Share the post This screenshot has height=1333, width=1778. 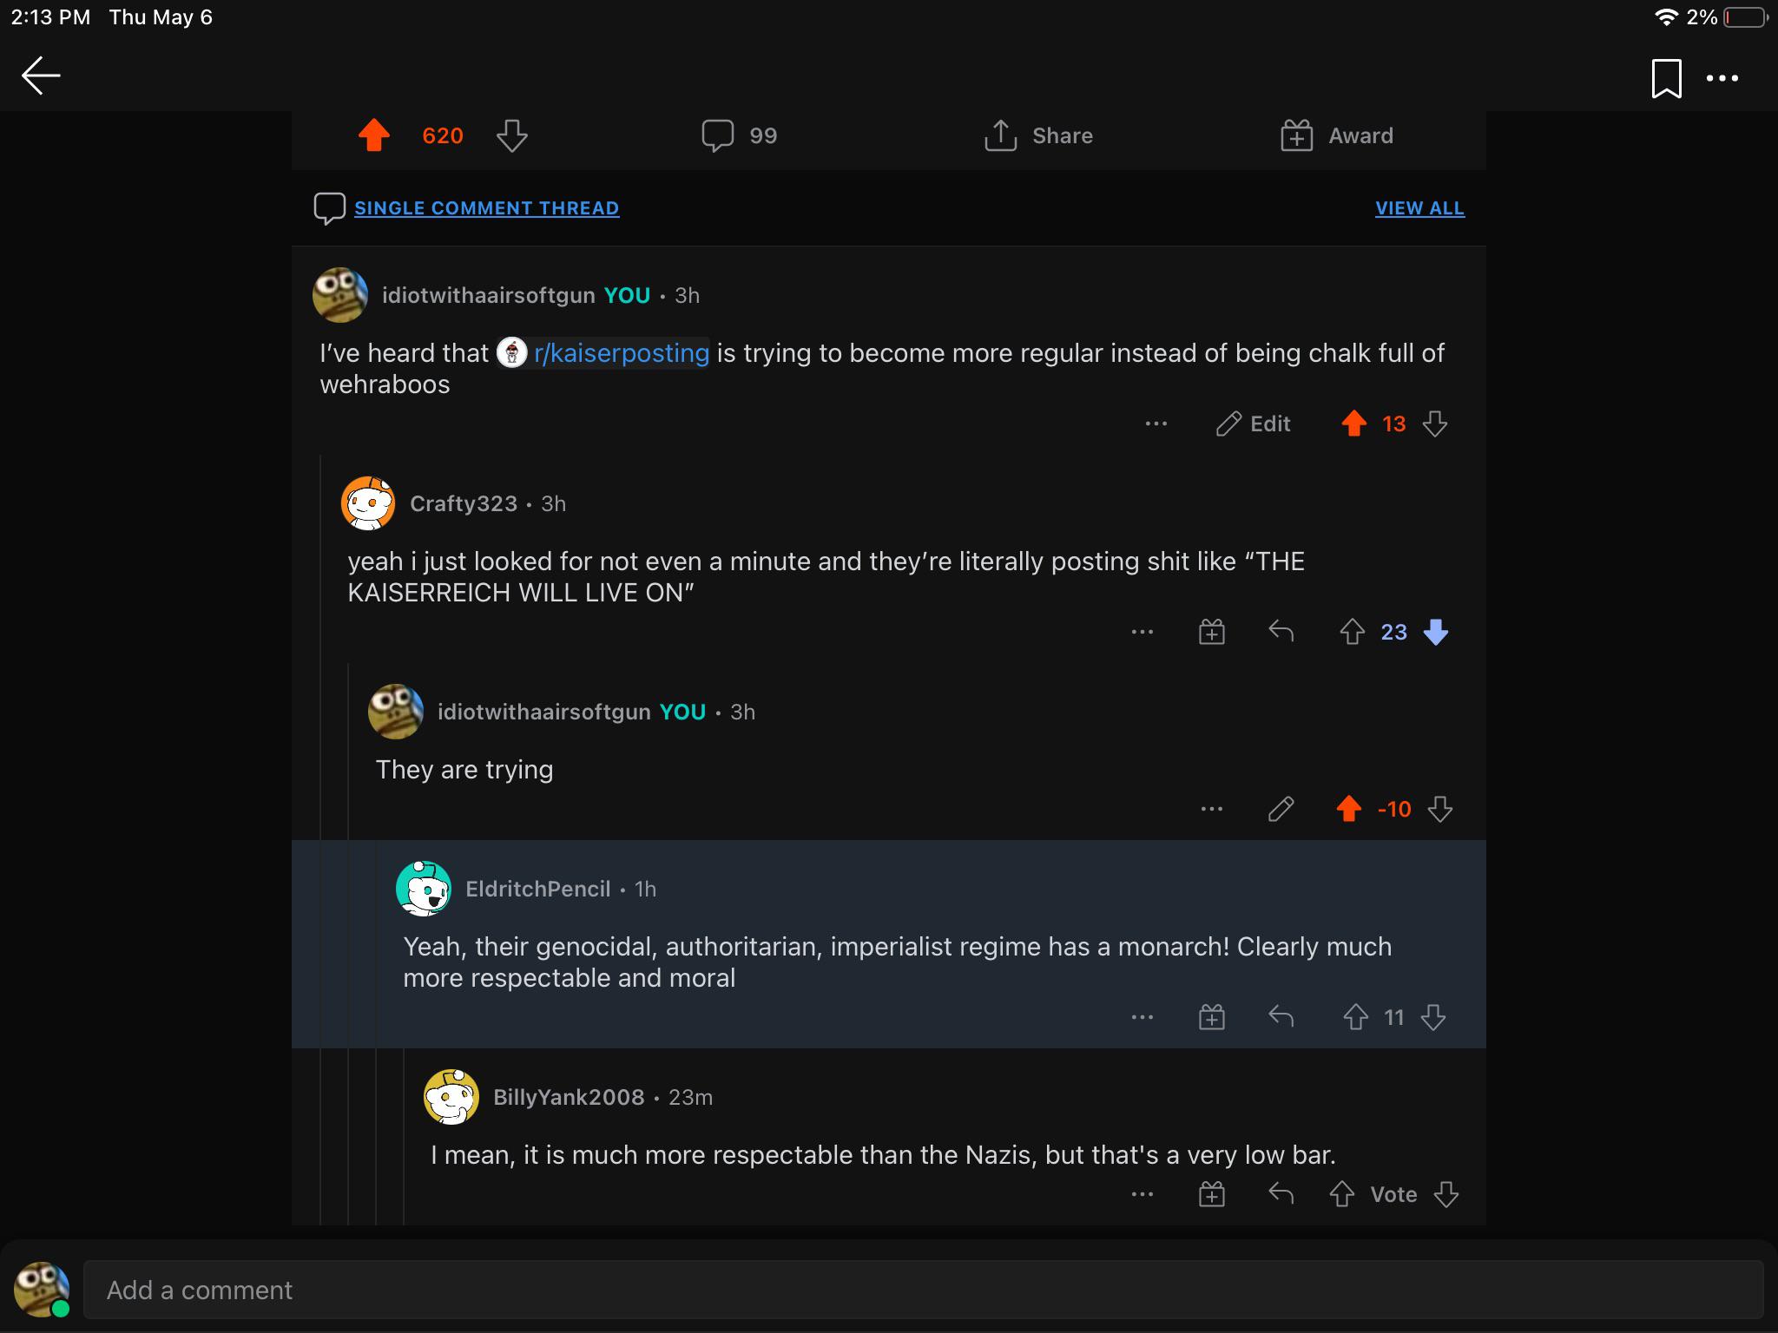1038,135
